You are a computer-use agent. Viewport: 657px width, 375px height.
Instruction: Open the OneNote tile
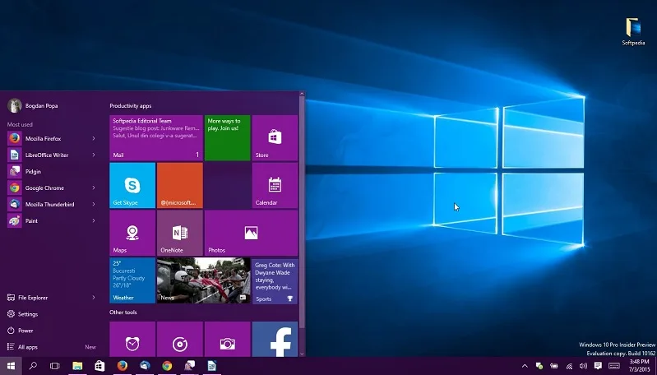180,233
